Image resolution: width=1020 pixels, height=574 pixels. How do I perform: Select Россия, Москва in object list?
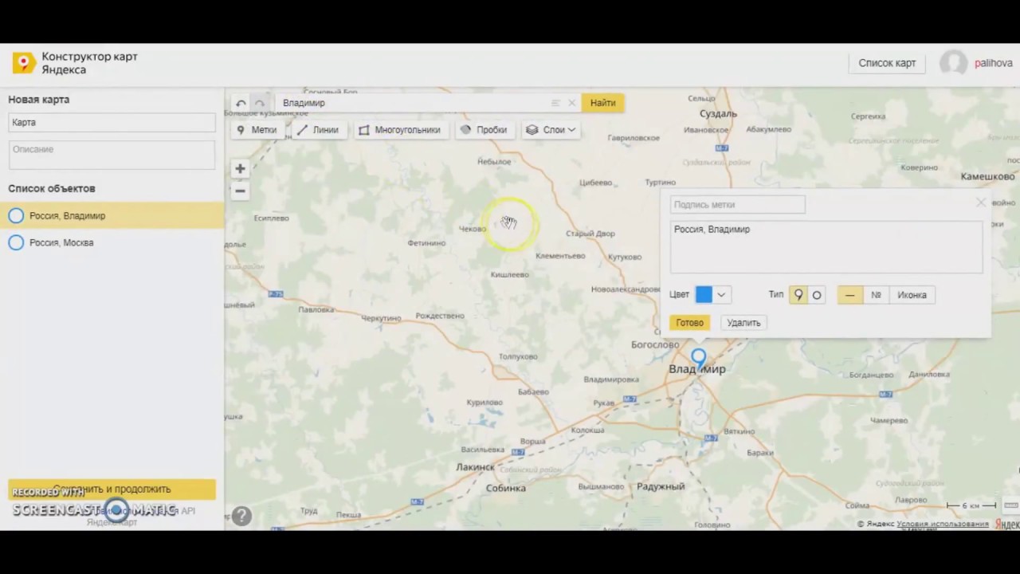[x=112, y=242]
